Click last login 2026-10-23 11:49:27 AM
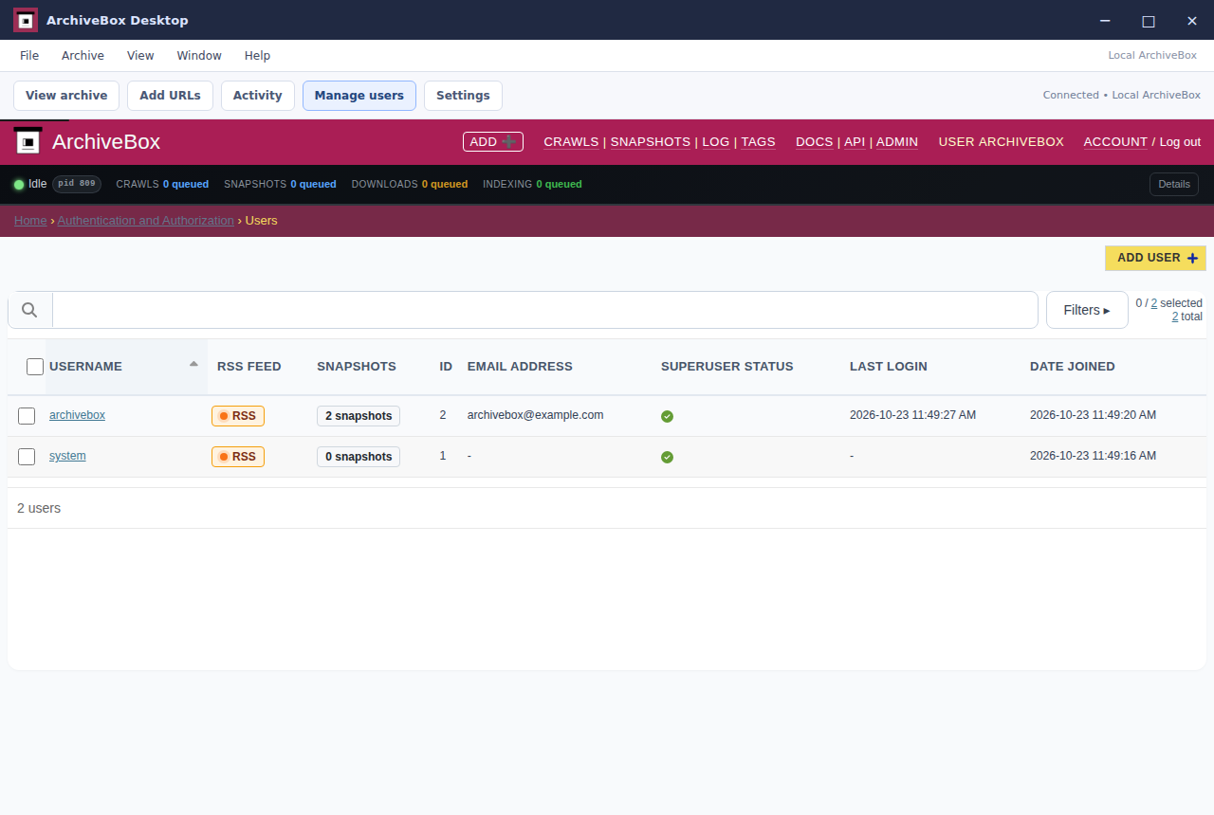Viewport: 1214px width, 815px height. click(912, 415)
